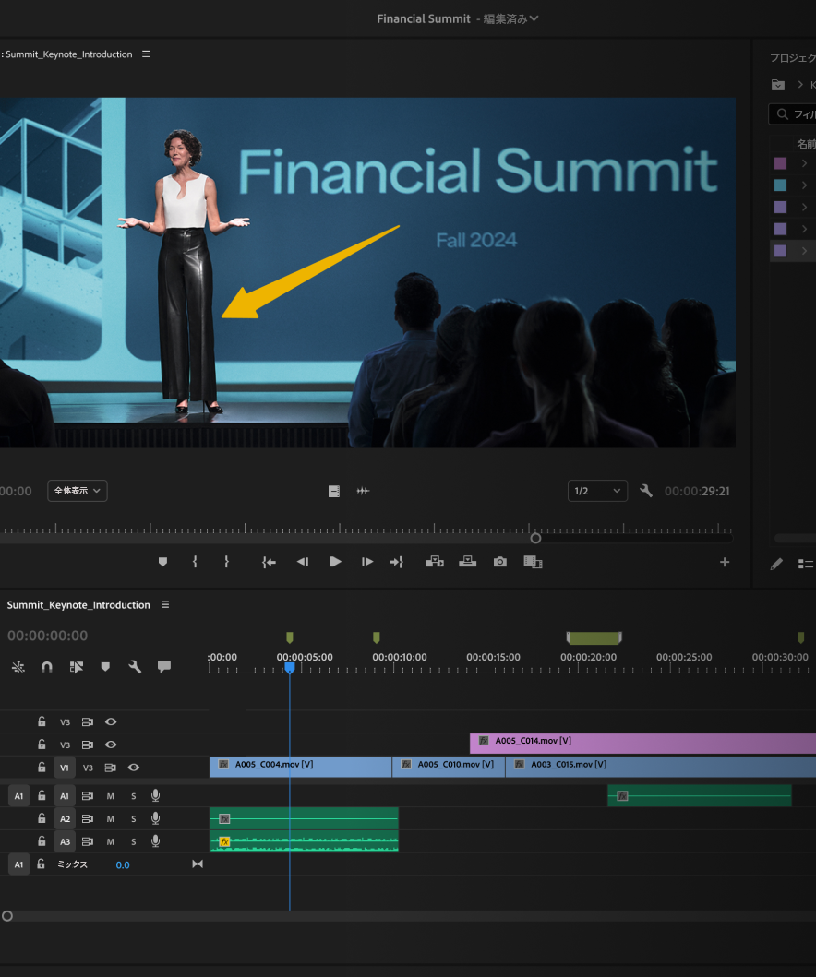Click the program monitor scrub bar handle
The image size is (816, 977).
[535, 539]
